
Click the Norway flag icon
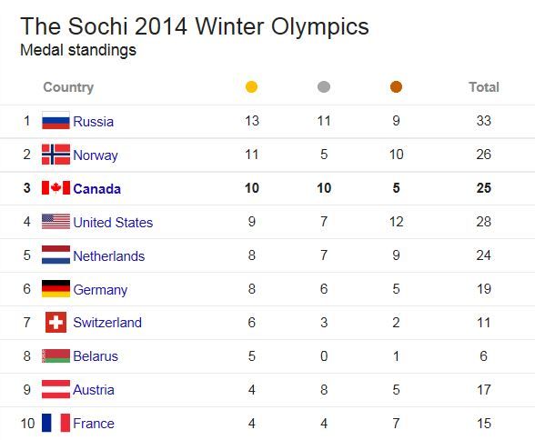coord(56,154)
